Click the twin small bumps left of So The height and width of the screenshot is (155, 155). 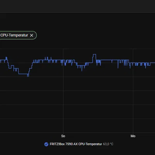click(x=46, y=59)
